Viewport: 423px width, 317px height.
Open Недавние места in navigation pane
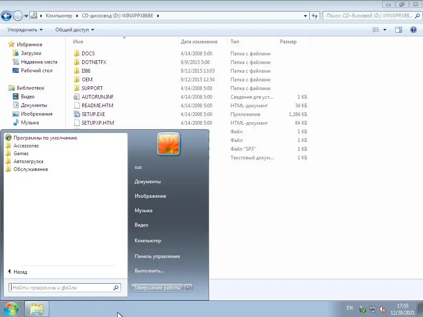pos(39,62)
